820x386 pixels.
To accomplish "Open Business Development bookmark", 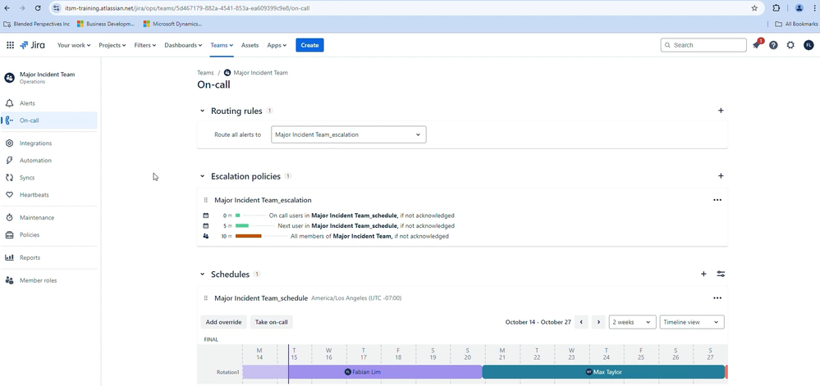I will point(106,24).
